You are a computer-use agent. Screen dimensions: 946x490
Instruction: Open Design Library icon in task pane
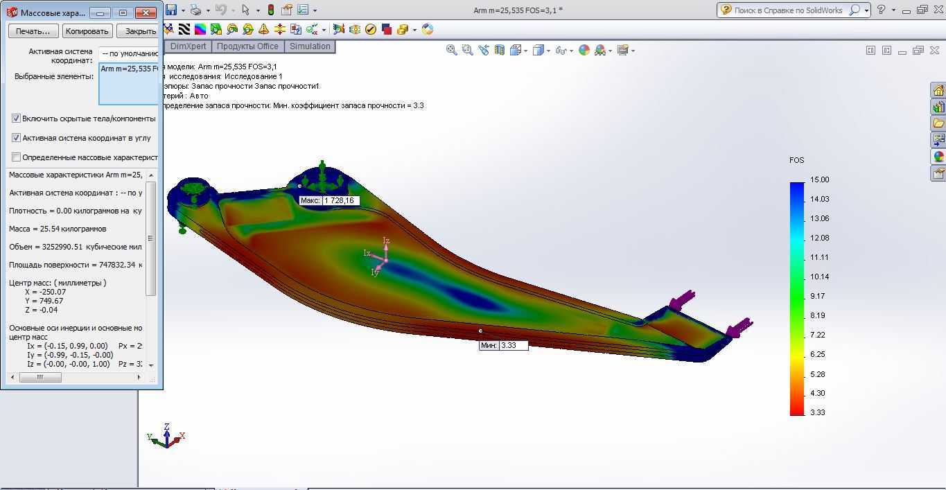[x=938, y=107]
